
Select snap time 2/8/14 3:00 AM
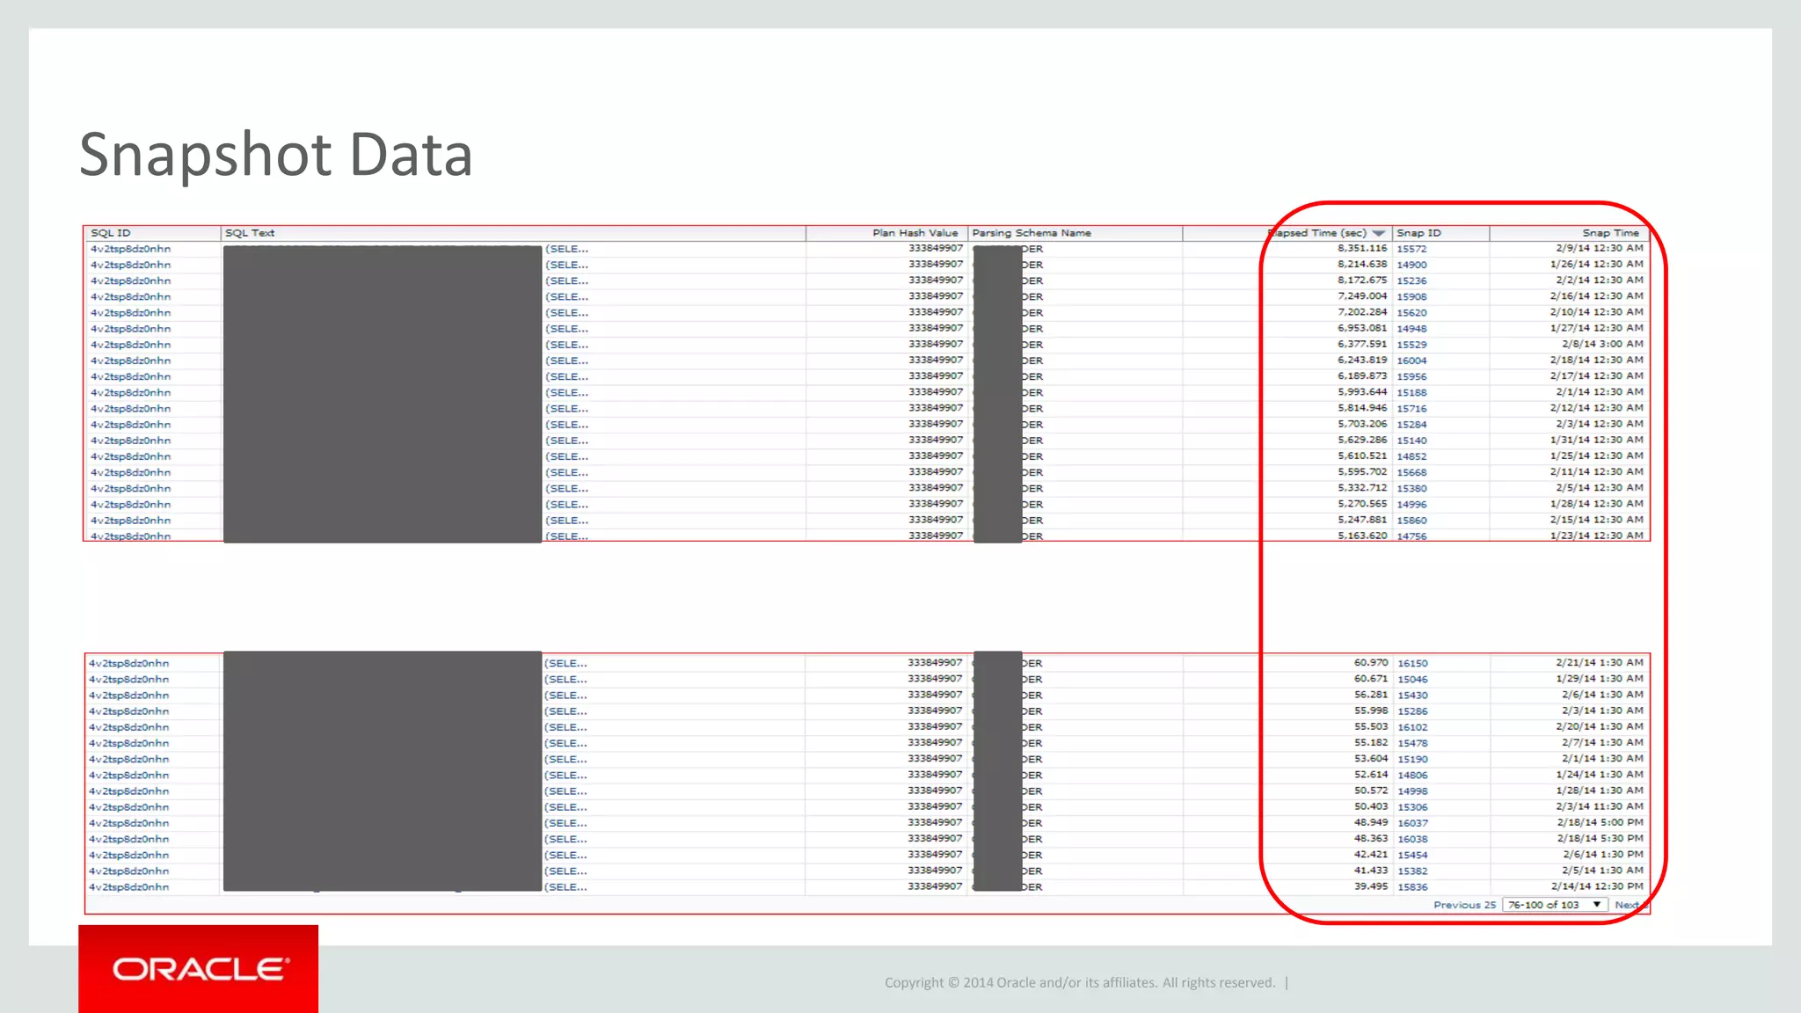point(1602,344)
